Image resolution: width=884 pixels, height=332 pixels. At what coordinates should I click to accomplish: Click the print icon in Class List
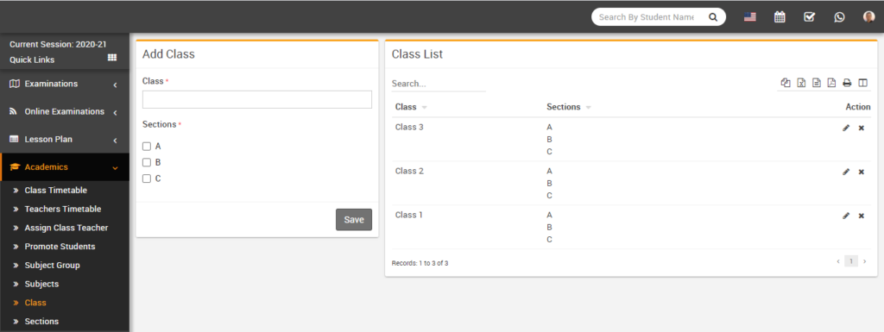(847, 83)
